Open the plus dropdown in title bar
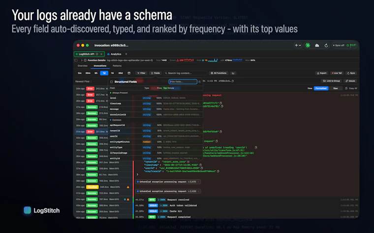Screen dimensions: 374x233 [x=298, y=45]
